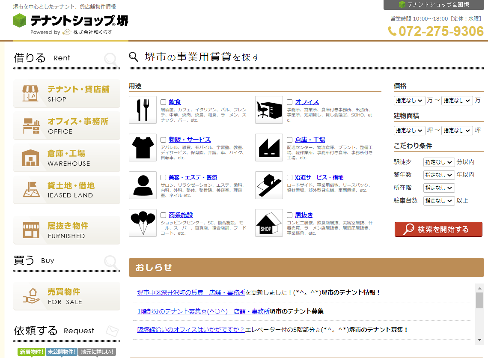The width and height of the screenshot is (488, 358).
Task: Click the テナントショップ全国版 header button
Action: (436, 5)
